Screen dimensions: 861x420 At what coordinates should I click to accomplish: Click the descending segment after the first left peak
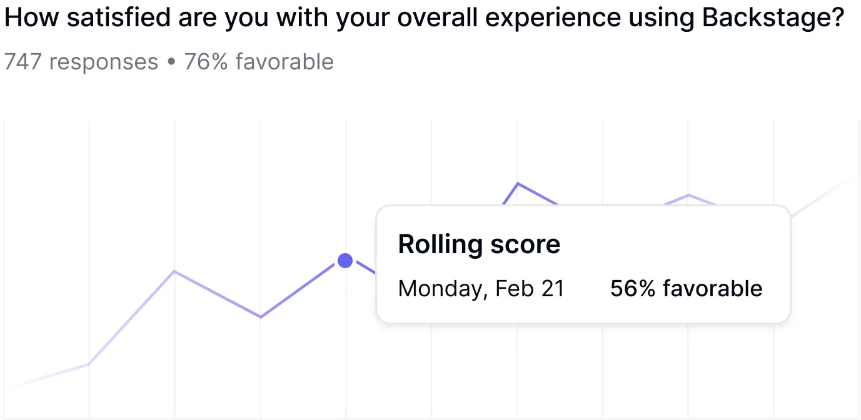tap(217, 294)
